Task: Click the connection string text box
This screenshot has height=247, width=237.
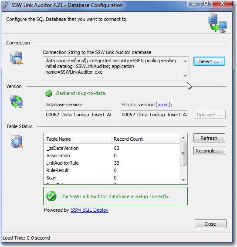Action: pyautogui.click(x=112, y=68)
